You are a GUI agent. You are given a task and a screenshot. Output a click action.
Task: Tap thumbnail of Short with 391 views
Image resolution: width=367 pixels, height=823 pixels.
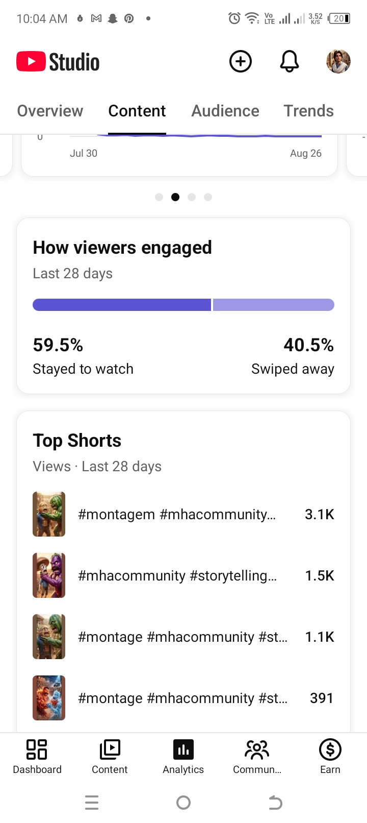49,698
